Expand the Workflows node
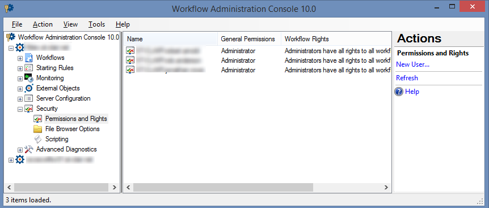Image resolution: width=489 pixels, height=208 pixels. coord(20,58)
